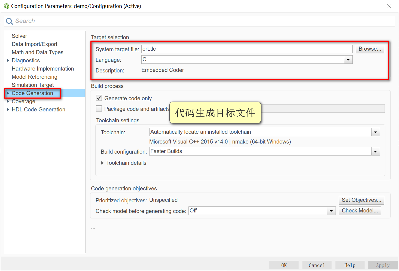The image size is (399, 271).
Task: Click the search magnifier icon
Action: pos(9,21)
